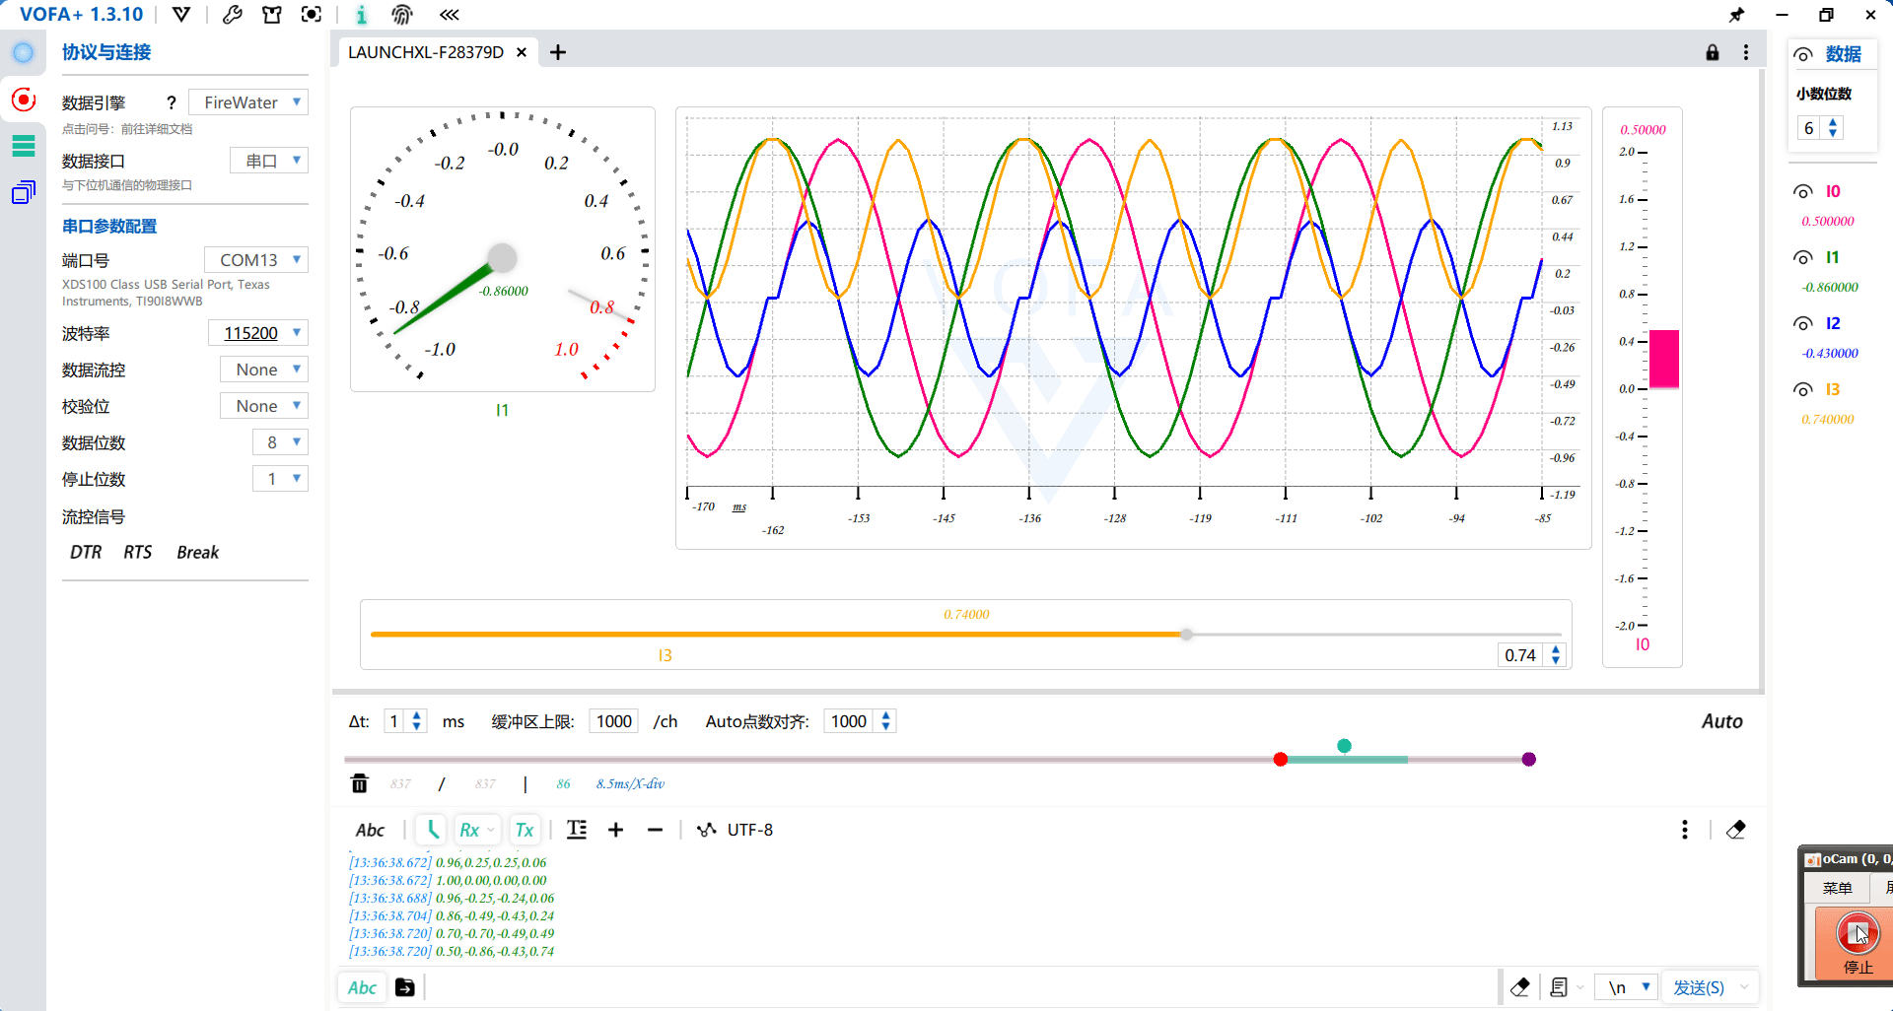Screen dimensions: 1893x1011
Task: Expand the COM13 port dropdown
Action: click(x=256, y=260)
